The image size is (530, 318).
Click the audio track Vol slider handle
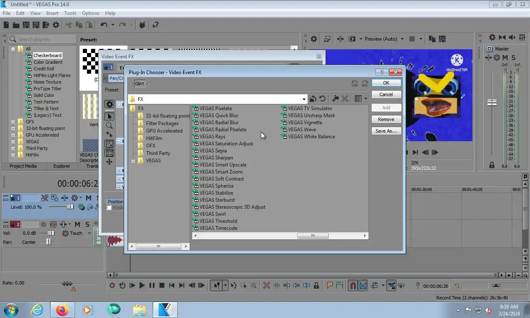tap(52, 234)
